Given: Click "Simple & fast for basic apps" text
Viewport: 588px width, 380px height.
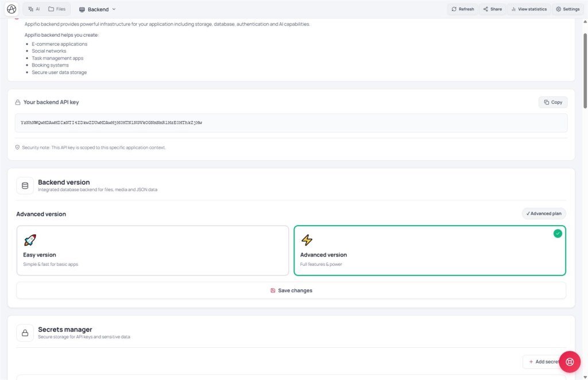Looking at the screenshot, I should coord(51,264).
